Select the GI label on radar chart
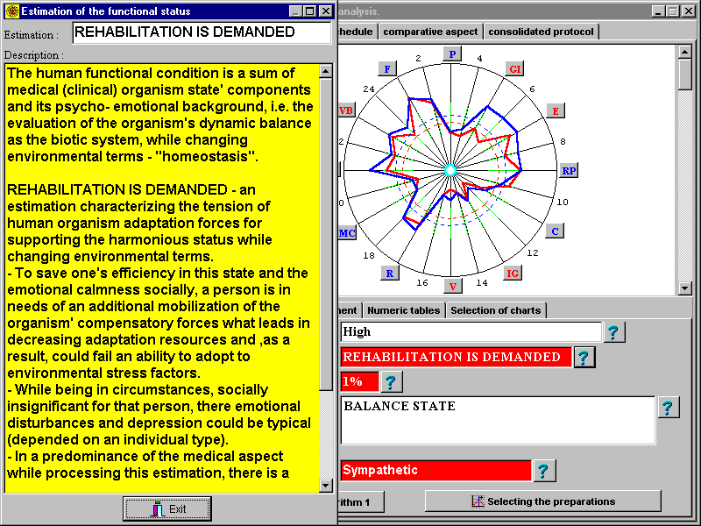The image size is (701, 526). pos(515,68)
